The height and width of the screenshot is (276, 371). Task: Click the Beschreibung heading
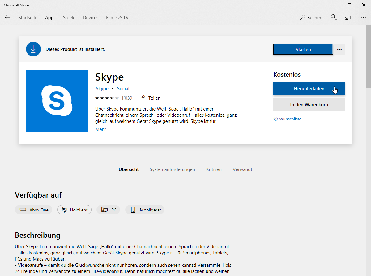pos(38,235)
